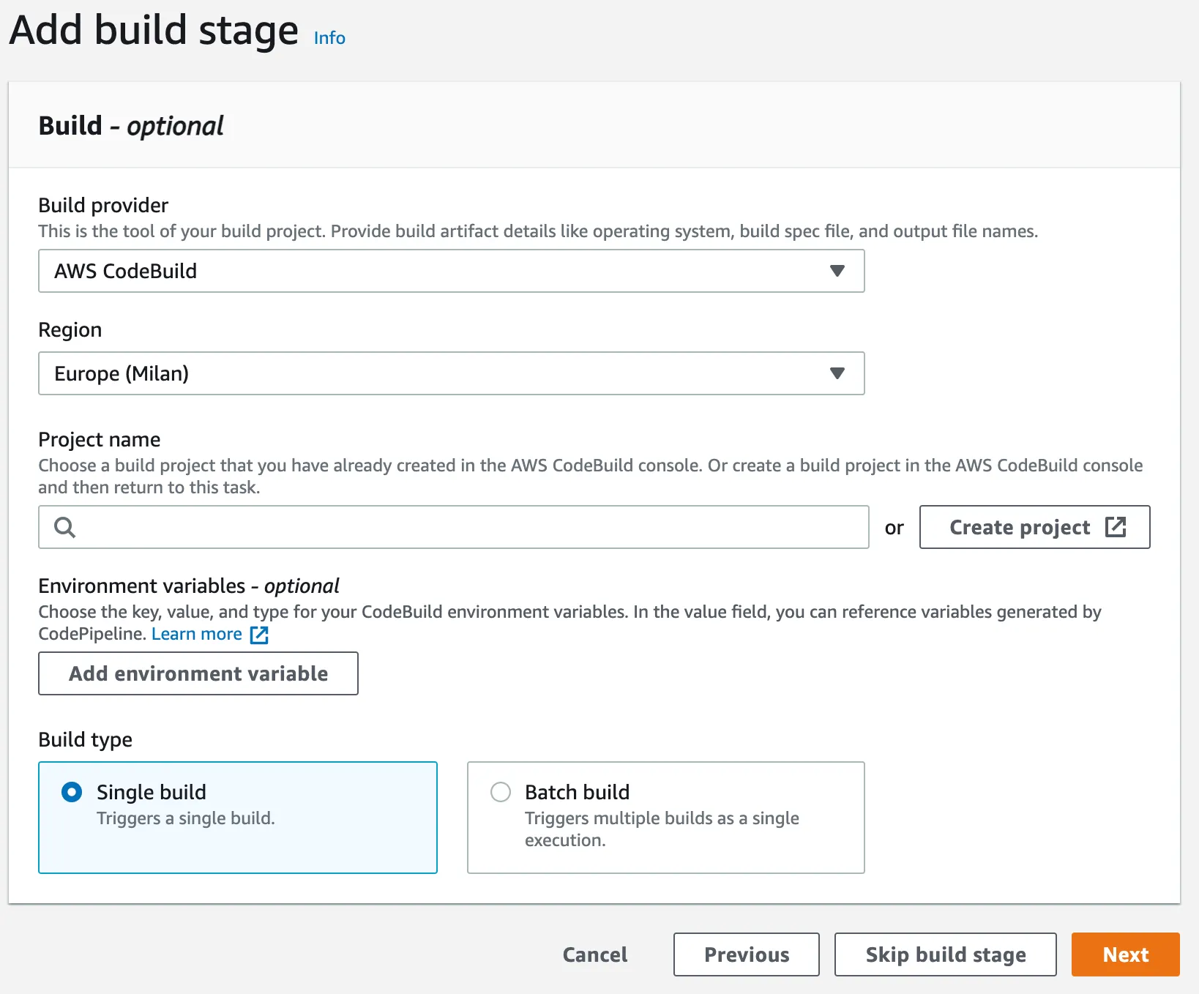Image resolution: width=1199 pixels, height=994 pixels.
Task: Click the 'Triggers multiple builds as a single execution.' text
Action: tap(662, 829)
